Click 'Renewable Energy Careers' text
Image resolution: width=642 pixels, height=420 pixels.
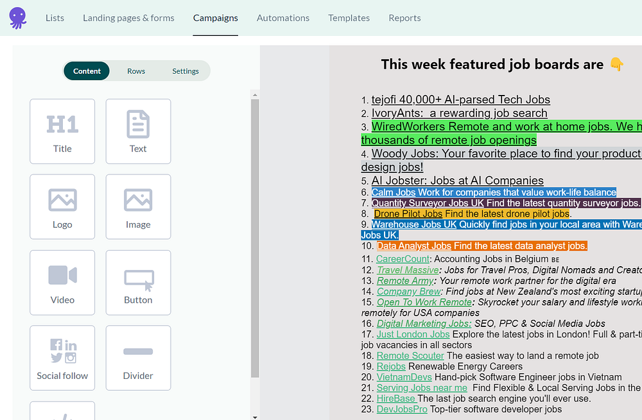[x=465, y=366]
